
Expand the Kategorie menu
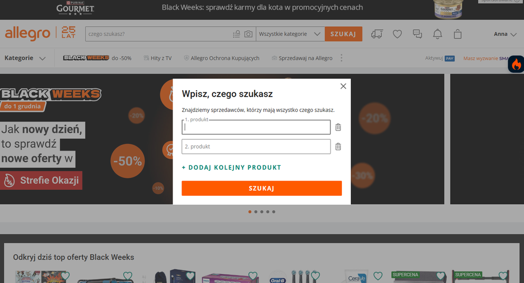tap(25, 58)
